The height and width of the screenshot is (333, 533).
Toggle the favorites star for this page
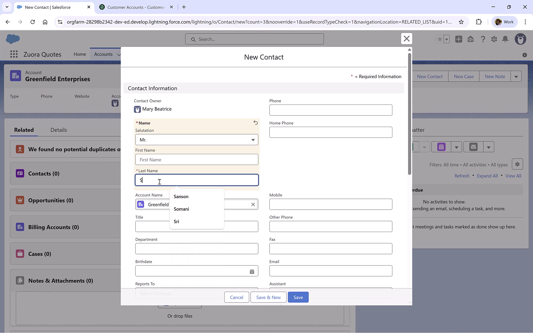pos(440,39)
